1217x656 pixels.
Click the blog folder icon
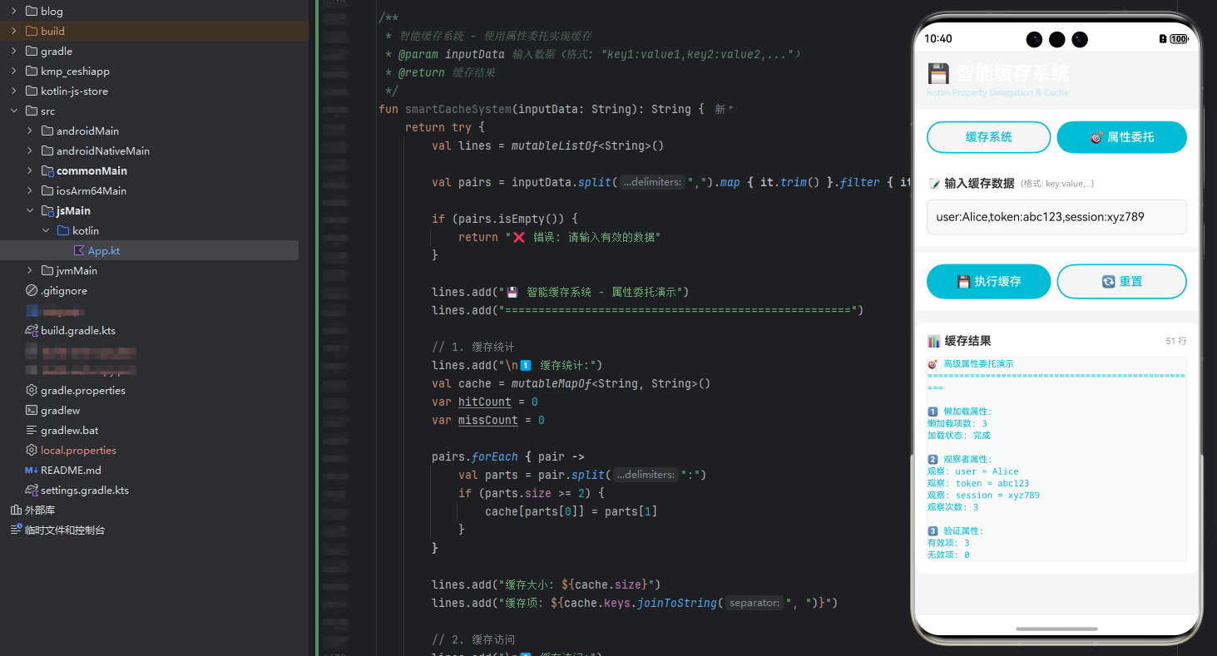32,12
